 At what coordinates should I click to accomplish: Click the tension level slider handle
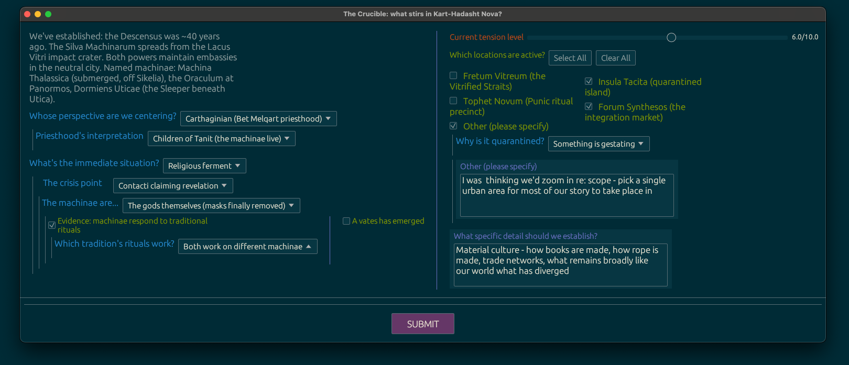671,38
